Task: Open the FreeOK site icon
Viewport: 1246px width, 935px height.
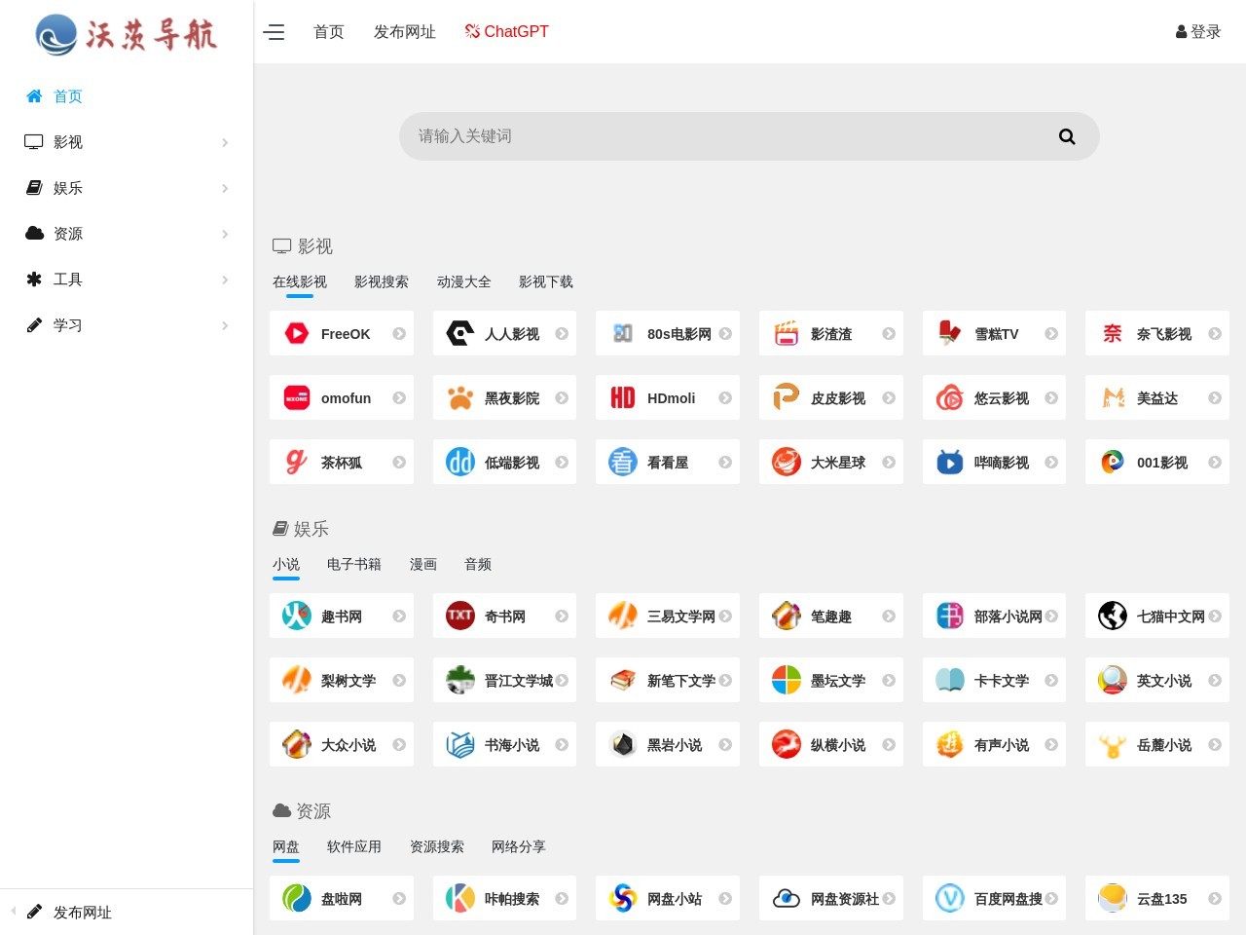Action: pos(297,334)
